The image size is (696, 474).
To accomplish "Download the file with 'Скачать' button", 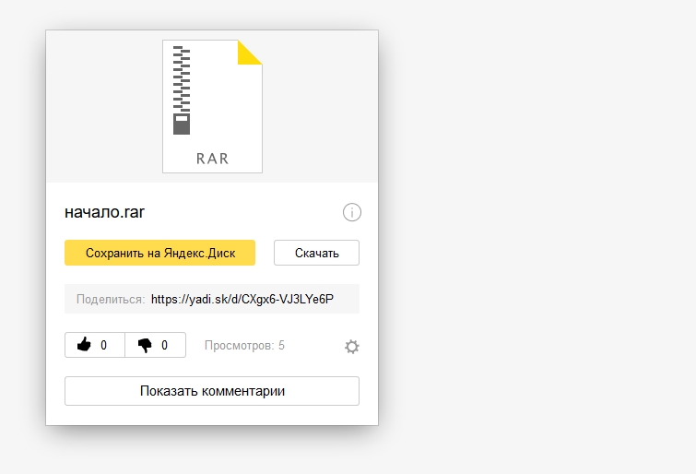I will [316, 253].
